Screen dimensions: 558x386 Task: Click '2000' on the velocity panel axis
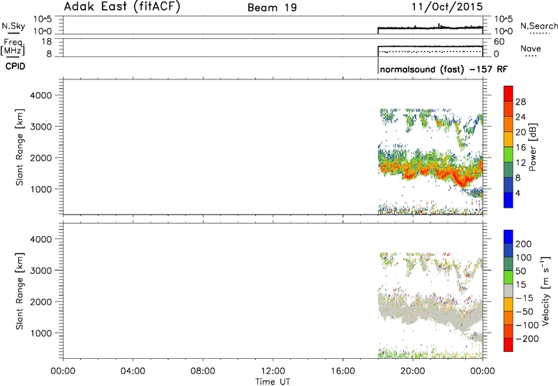pos(41,302)
